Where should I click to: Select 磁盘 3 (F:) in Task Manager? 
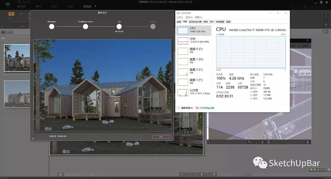193,82
